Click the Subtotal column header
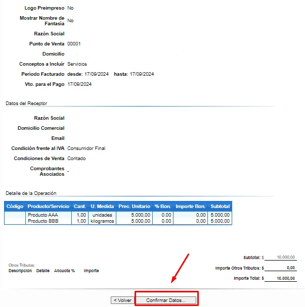305x307 pixels. [x=220, y=206]
